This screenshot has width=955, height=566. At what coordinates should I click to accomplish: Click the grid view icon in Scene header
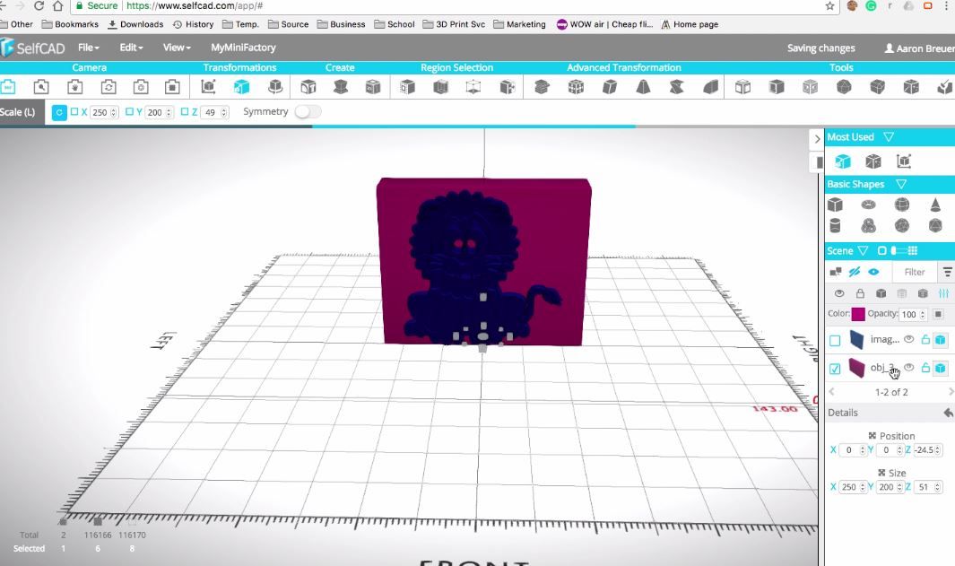913,250
